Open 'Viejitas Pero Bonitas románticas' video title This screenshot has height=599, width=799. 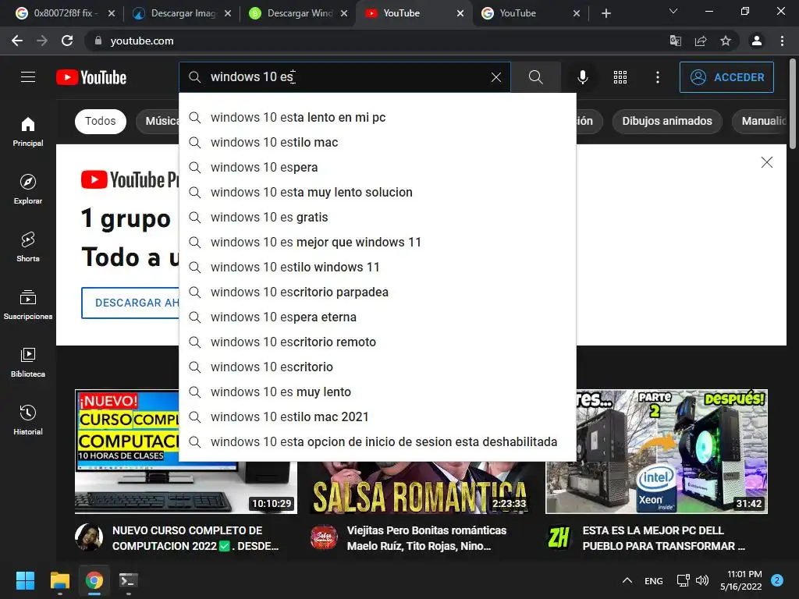point(427,538)
